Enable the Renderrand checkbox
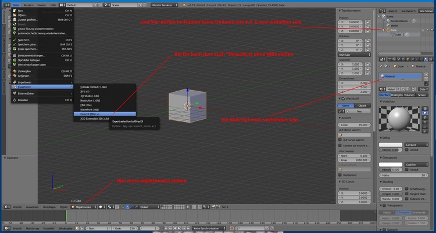This screenshot has height=233, width=436. coord(340,175)
